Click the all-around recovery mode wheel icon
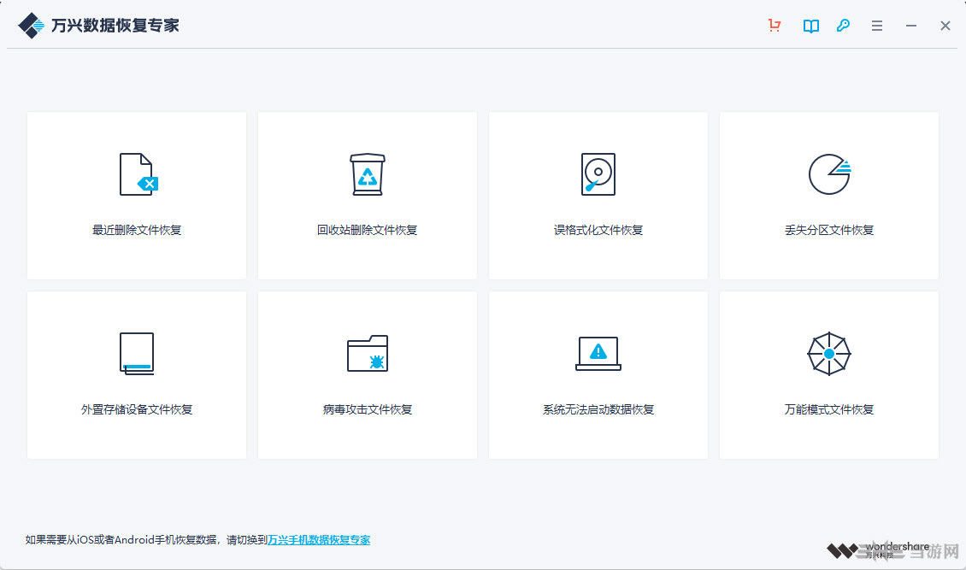966x570 pixels. tap(829, 354)
